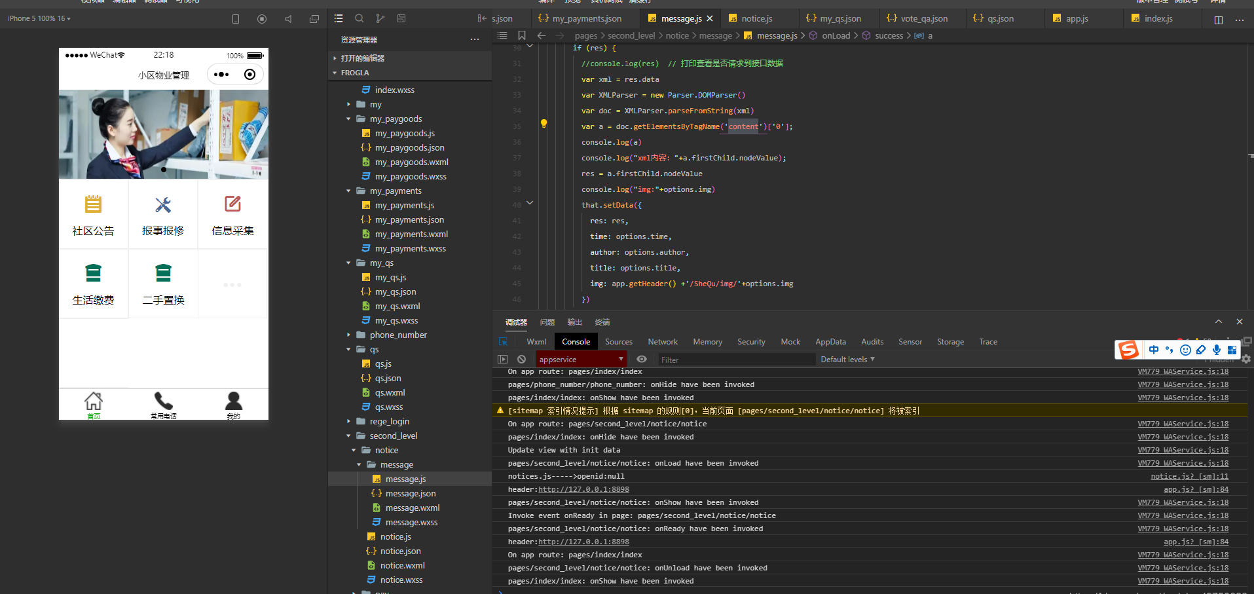Image resolution: width=1254 pixels, height=594 pixels.
Task: Toggle the eye icon next to appservice
Action: [641, 359]
